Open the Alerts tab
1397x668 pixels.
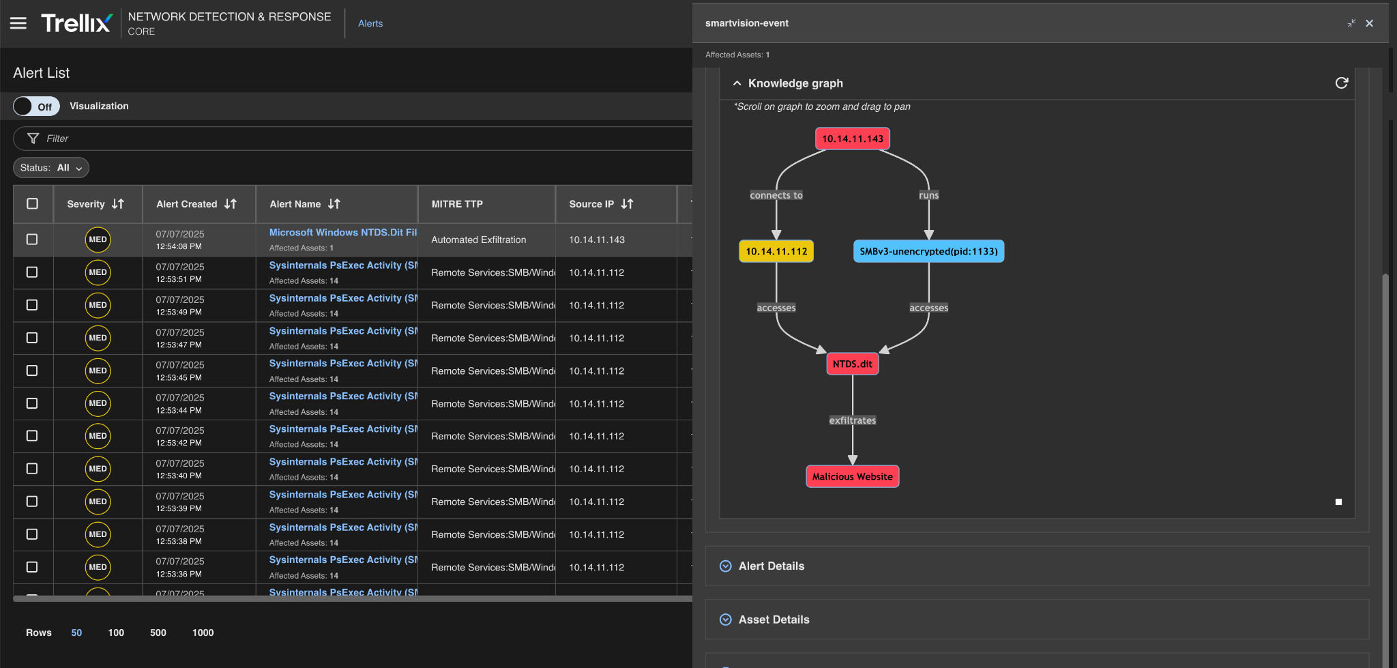tap(370, 23)
